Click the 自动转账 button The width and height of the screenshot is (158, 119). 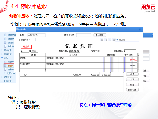(x=100, y=35)
